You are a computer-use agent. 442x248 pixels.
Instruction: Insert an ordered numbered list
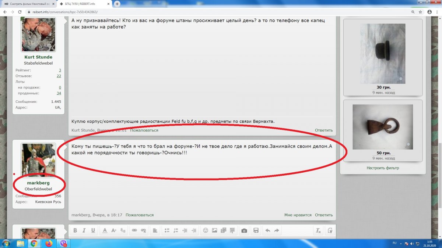[x=176, y=230]
